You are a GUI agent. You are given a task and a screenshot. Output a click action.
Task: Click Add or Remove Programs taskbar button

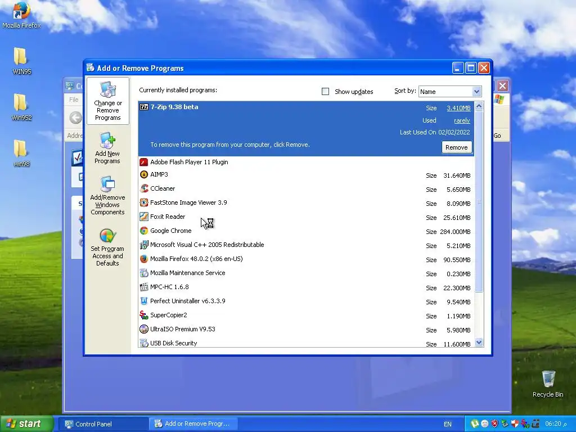(x=194, y=424)
